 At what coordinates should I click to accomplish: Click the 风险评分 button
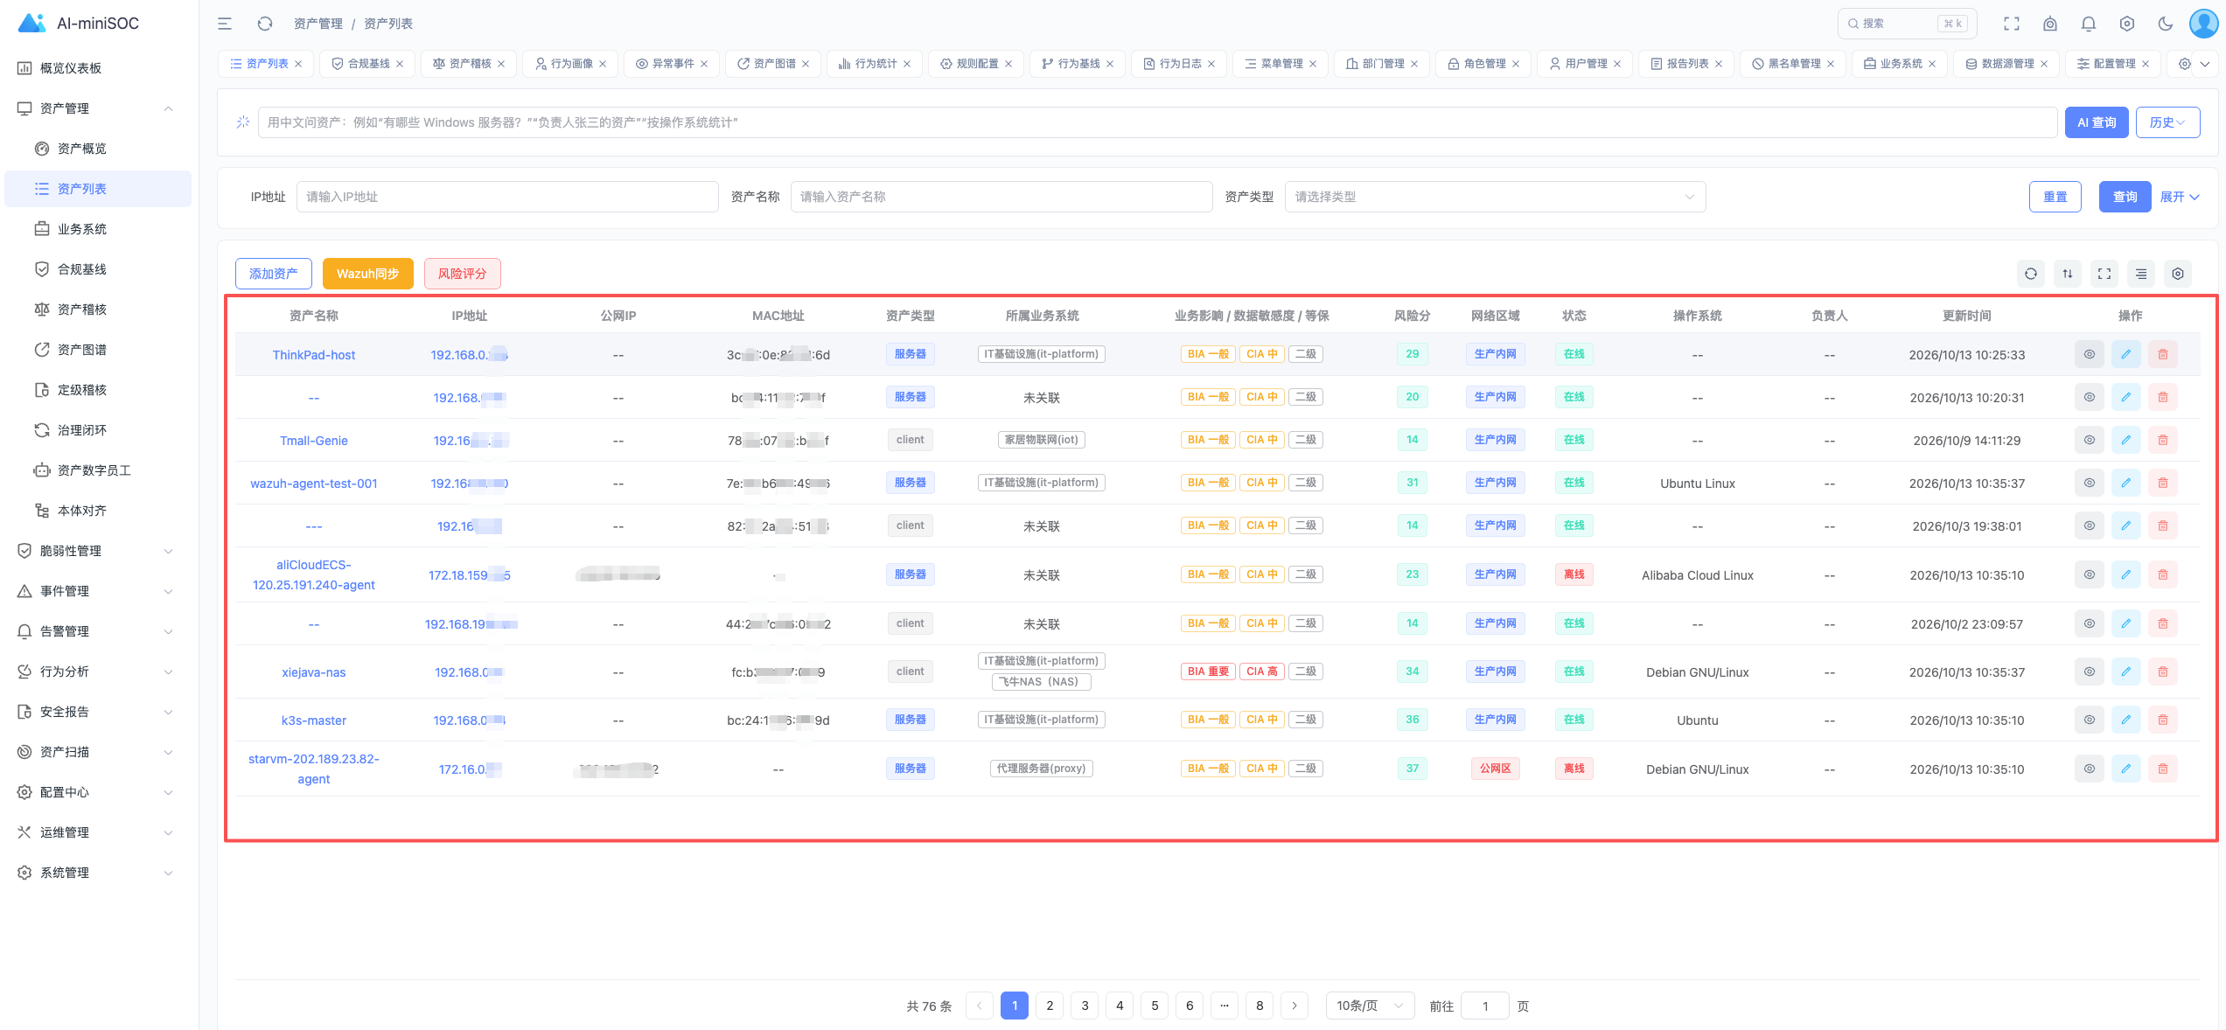click(x=462, y=274)
